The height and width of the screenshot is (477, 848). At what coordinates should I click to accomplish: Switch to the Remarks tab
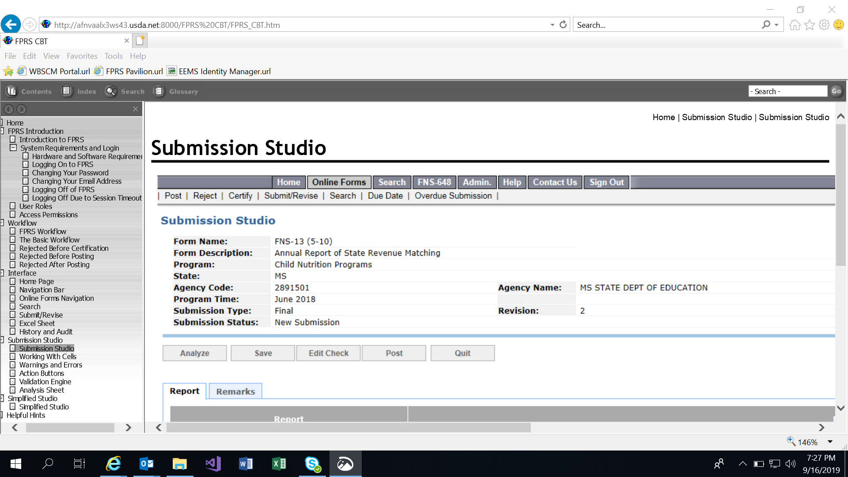[235, 391]
